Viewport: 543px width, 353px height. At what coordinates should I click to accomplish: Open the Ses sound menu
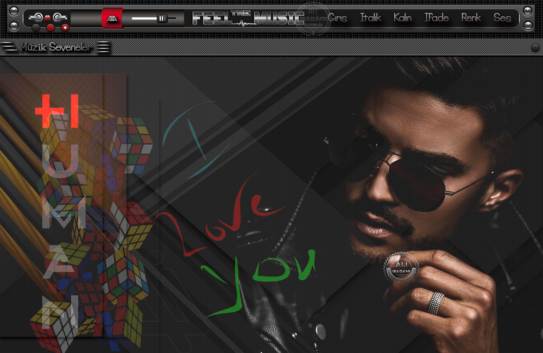502,18
